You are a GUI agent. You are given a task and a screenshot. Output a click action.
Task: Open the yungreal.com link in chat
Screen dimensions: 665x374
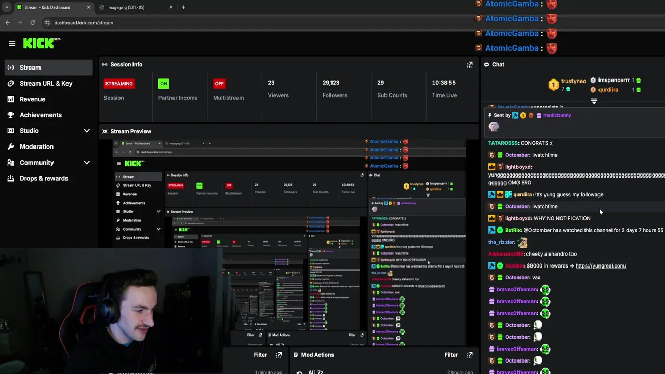click(601, 266)
